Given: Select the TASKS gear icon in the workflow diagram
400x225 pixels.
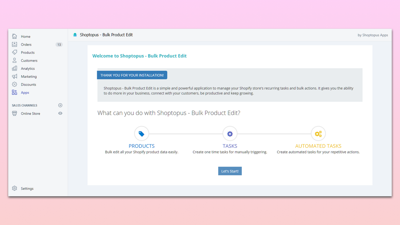Looking at the screenshot, I should coord(230,133).
